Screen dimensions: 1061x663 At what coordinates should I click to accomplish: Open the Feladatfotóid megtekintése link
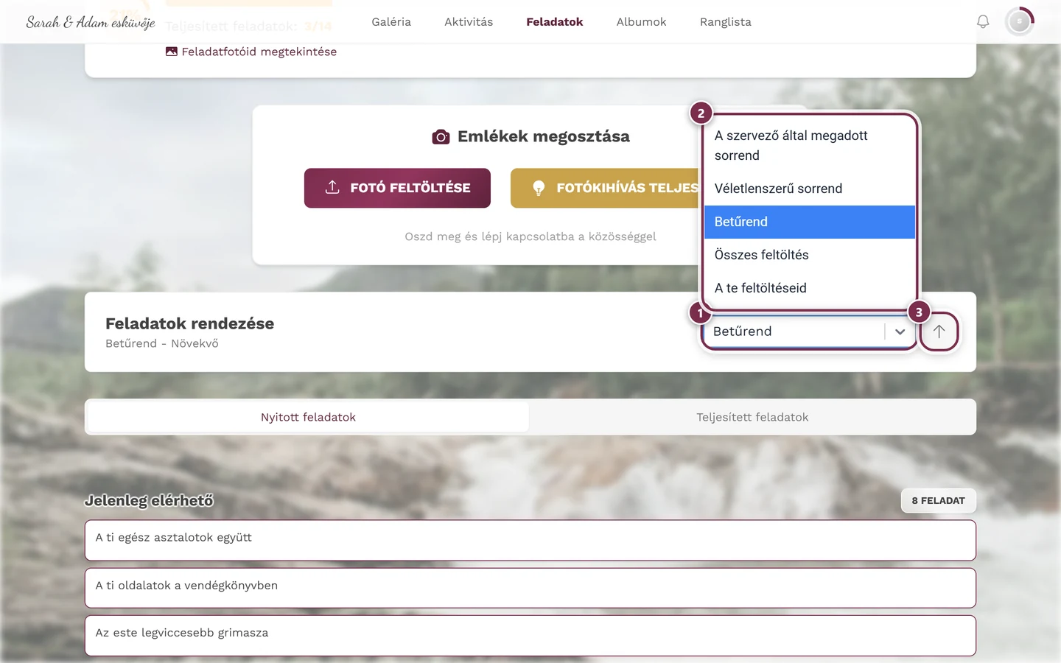[x=251, y=52]
